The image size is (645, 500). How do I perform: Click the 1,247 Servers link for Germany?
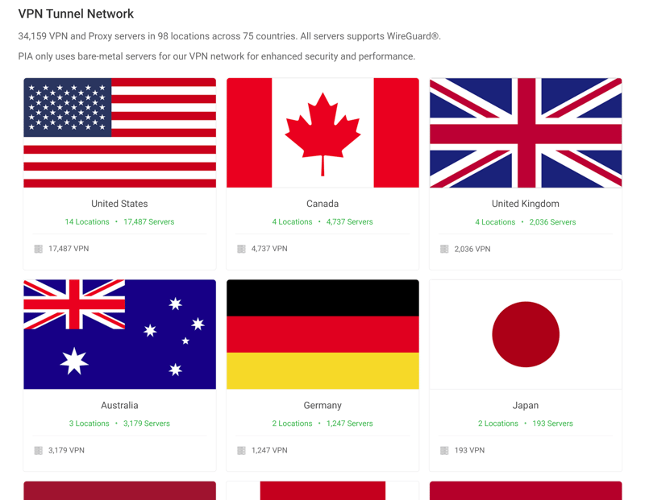coord(350,424)
